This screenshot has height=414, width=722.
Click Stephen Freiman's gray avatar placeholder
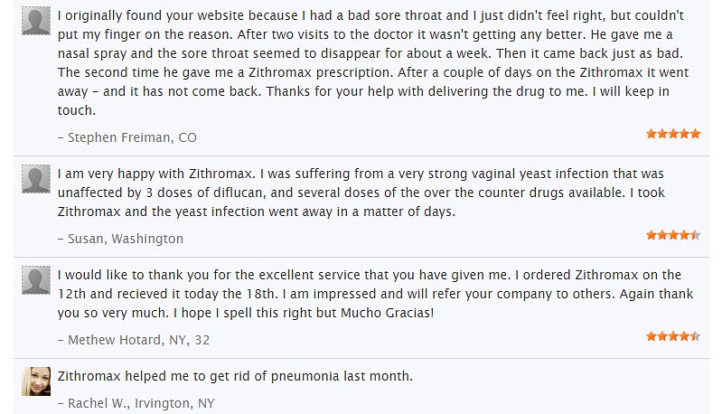36,21
